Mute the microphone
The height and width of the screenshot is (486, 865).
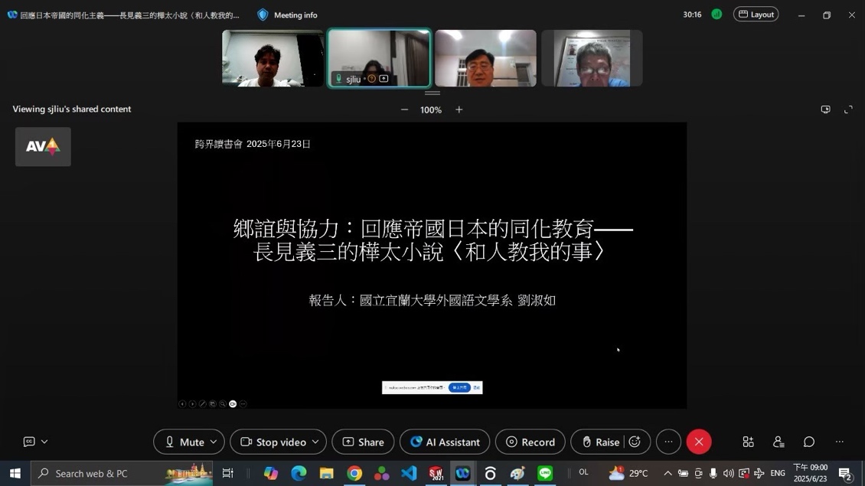coord(182,442)
